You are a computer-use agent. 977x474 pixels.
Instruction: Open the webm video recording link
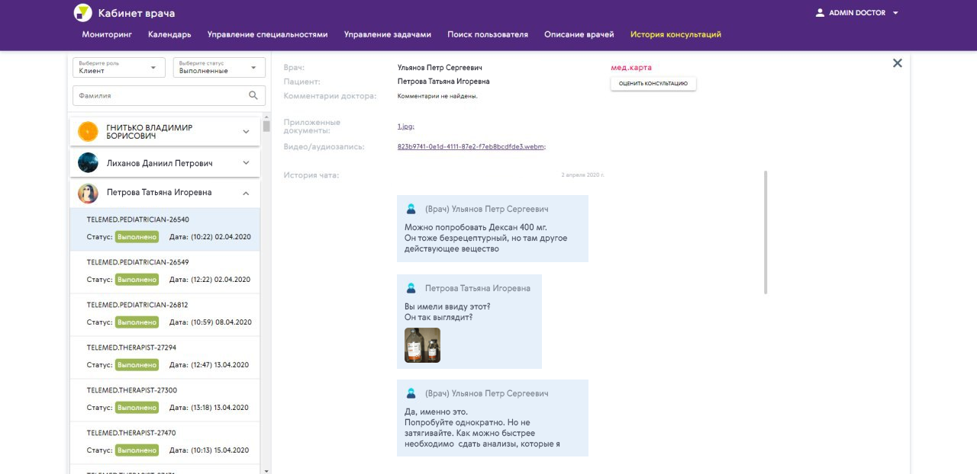pos(471,146)
